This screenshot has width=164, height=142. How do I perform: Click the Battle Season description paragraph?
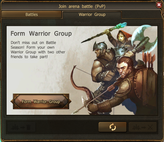(38, 50)
